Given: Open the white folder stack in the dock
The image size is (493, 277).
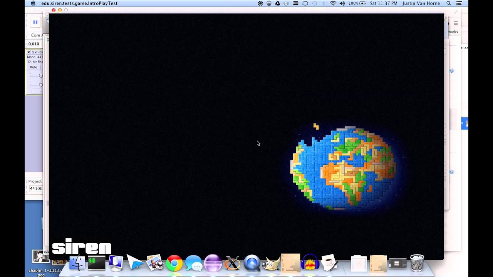Looking at the screenshot, I should pos(359,264).
